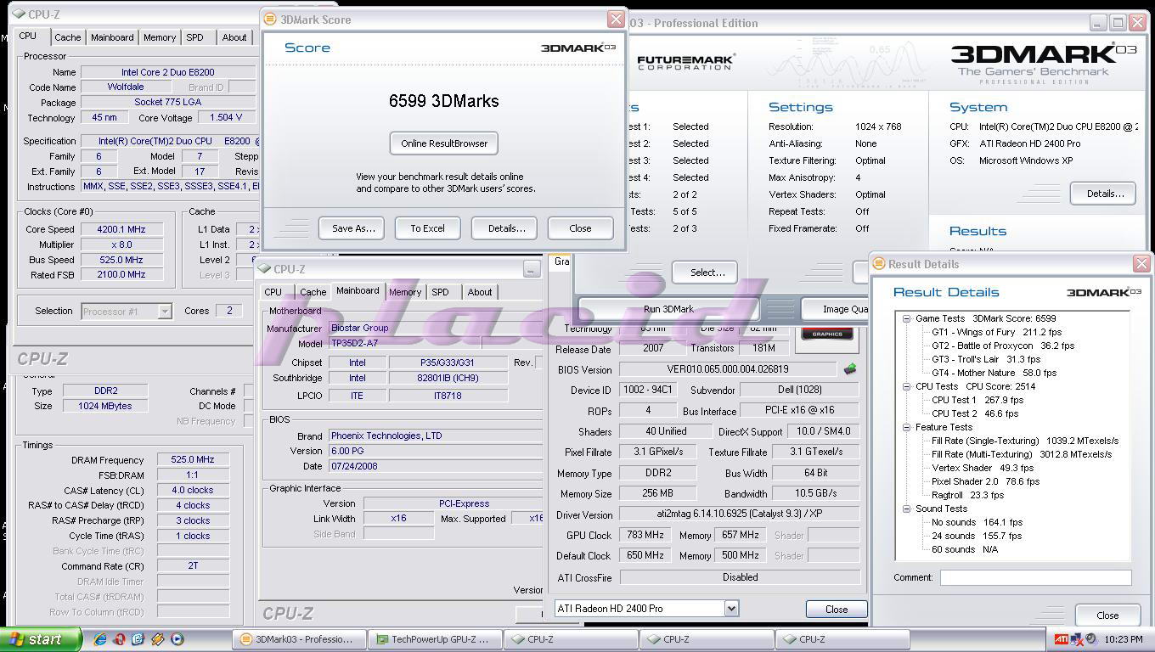Launch Internet Explorer from the quick launch bar
The image size is (1155, 652).
point(100,639)
